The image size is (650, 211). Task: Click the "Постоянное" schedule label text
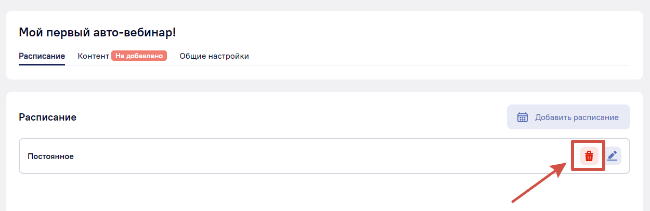(x=50, y=156)
